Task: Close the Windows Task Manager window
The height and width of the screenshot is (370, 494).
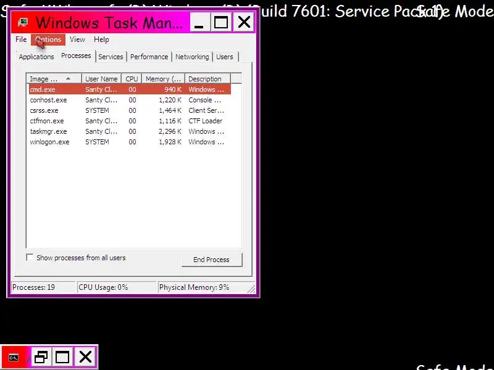Action: (x=244, y=22)
